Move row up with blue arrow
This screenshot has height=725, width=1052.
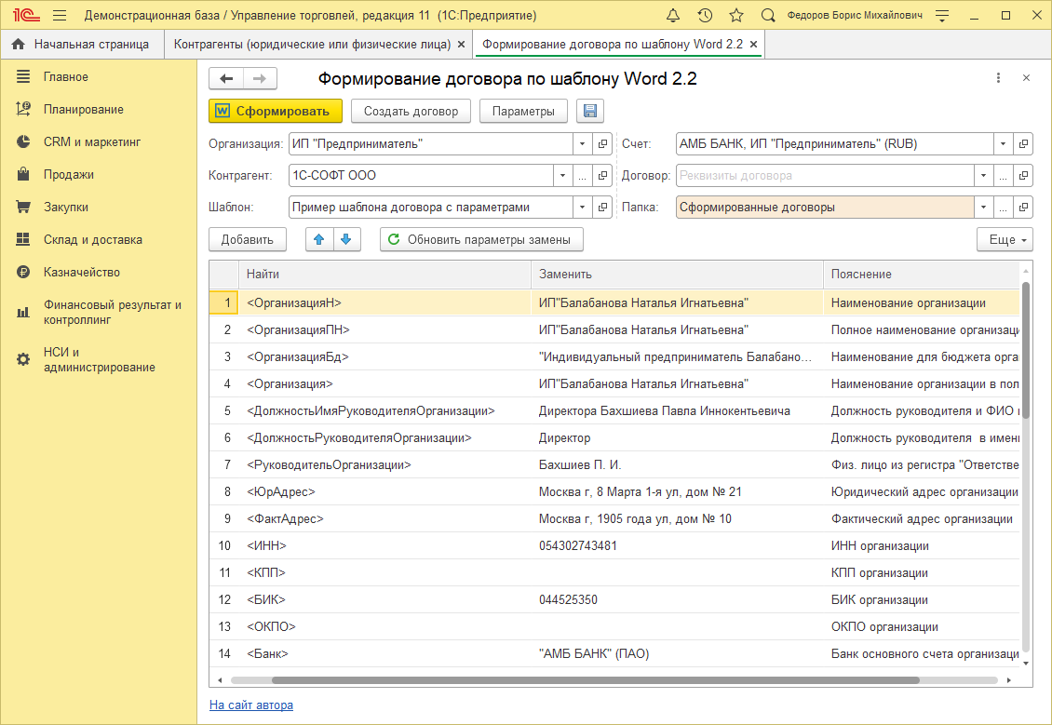tap(319, 239)
